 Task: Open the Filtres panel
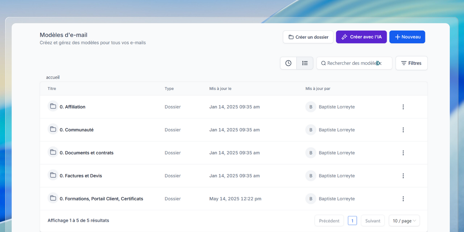click(x=412, y=63)
